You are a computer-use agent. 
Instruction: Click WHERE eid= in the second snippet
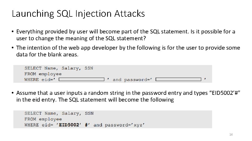[x=39, y=125]
